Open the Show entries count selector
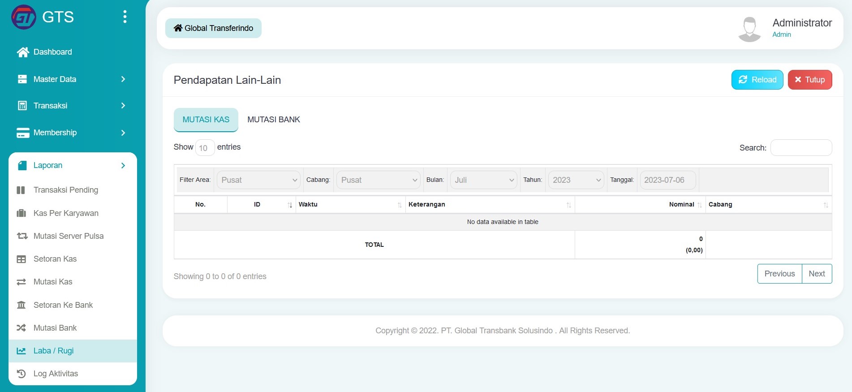The width and height of the screenshot is (852, 392). tap(205, 148)
